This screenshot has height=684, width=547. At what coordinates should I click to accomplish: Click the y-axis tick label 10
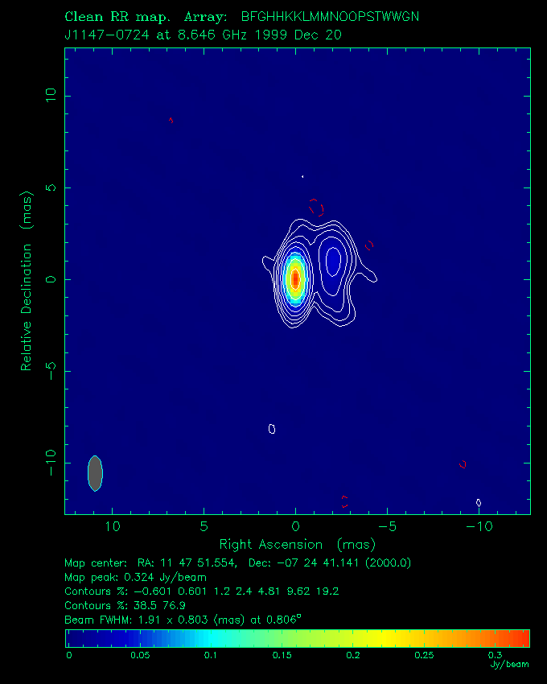coord(51,96)
